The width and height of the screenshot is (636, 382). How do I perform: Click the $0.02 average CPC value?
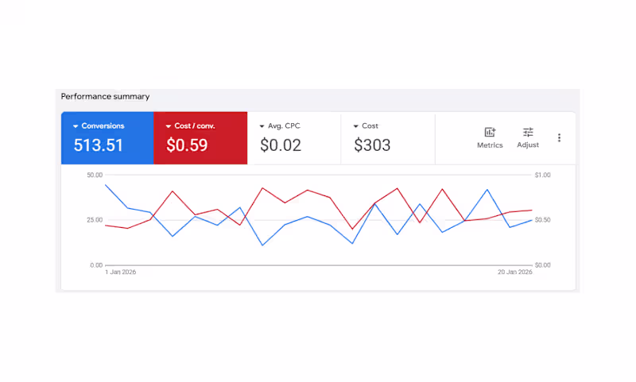pyautogui.click(x=281, y=145)
